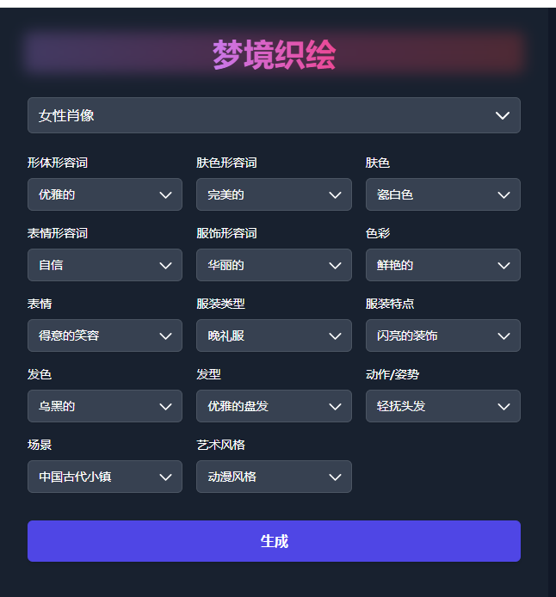Open the 肤色形容词 dropdown showing 完美的
Image resolution: width=556 pixels, height=597 pixels.
point(274,194)
